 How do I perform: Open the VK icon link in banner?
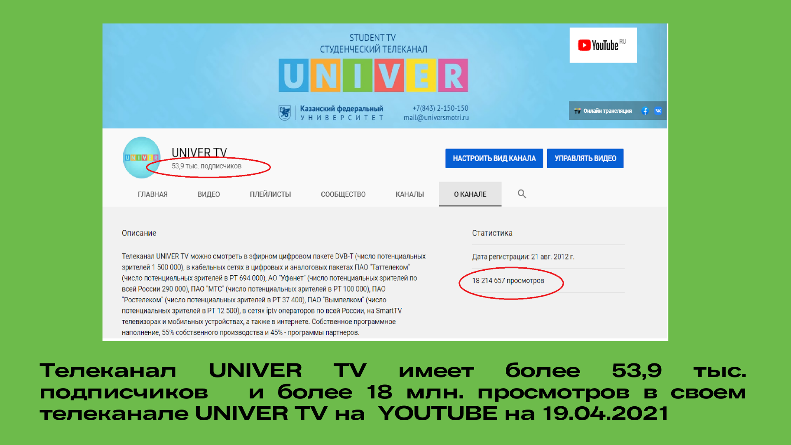pyautogui.click(x=658, y=110)
